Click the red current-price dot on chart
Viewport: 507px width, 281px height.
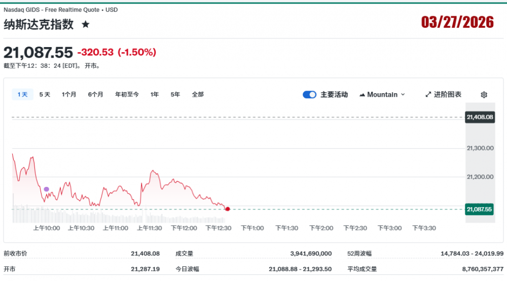pos(228,209)
